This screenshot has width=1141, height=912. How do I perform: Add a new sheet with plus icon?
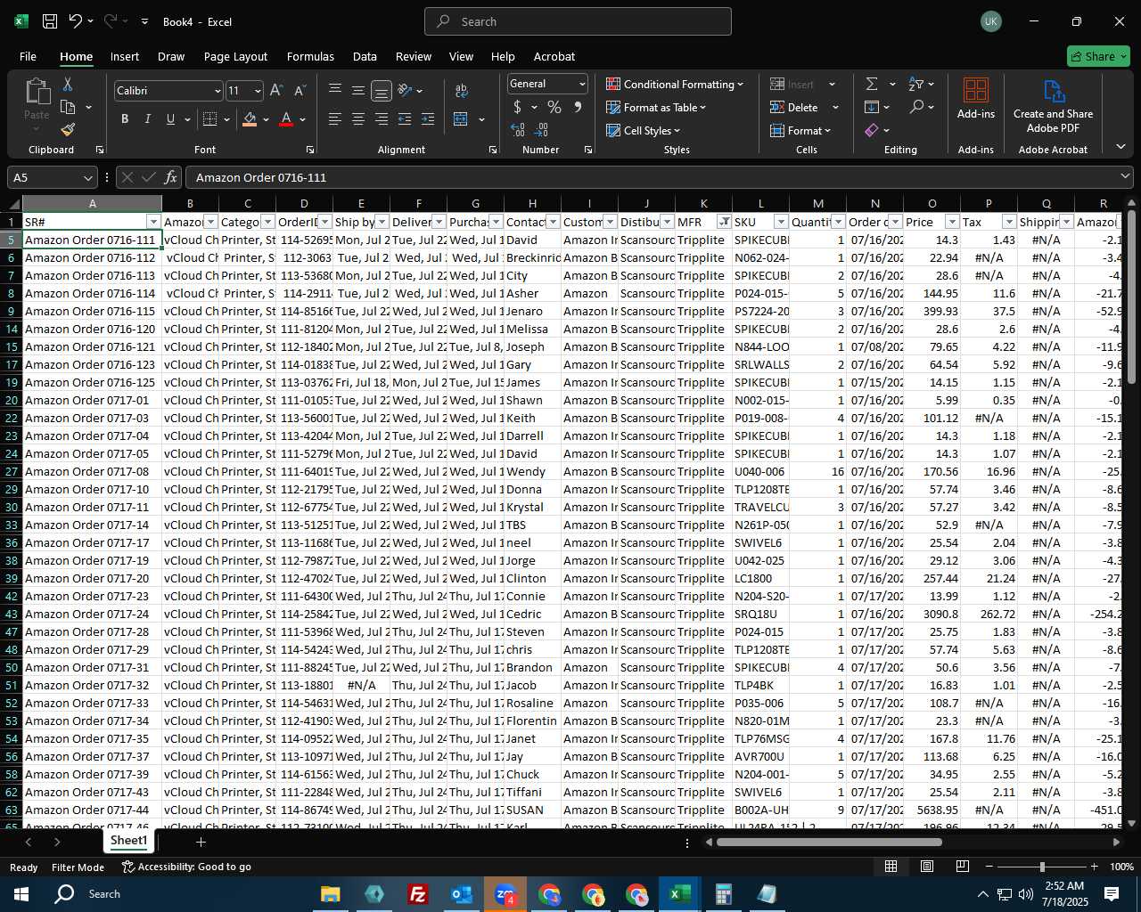point(201,842)
